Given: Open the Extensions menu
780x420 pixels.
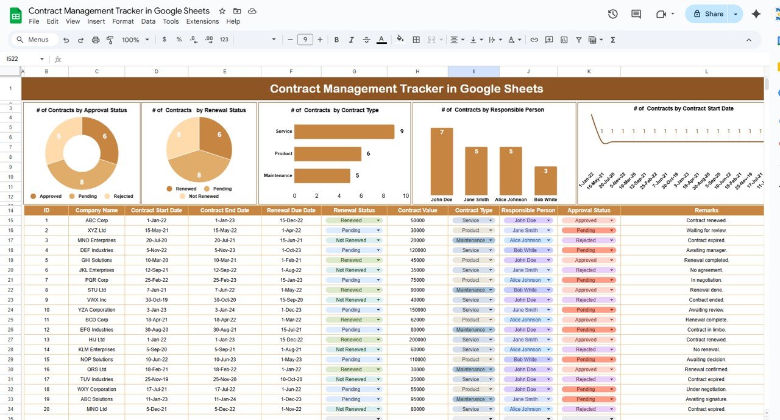Looking at the screenshot, I should coord(202,21).
